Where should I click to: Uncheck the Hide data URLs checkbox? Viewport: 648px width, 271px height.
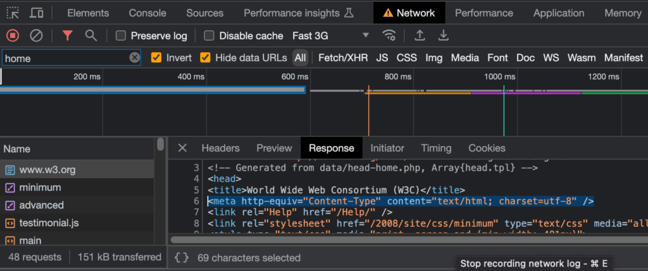205,57
